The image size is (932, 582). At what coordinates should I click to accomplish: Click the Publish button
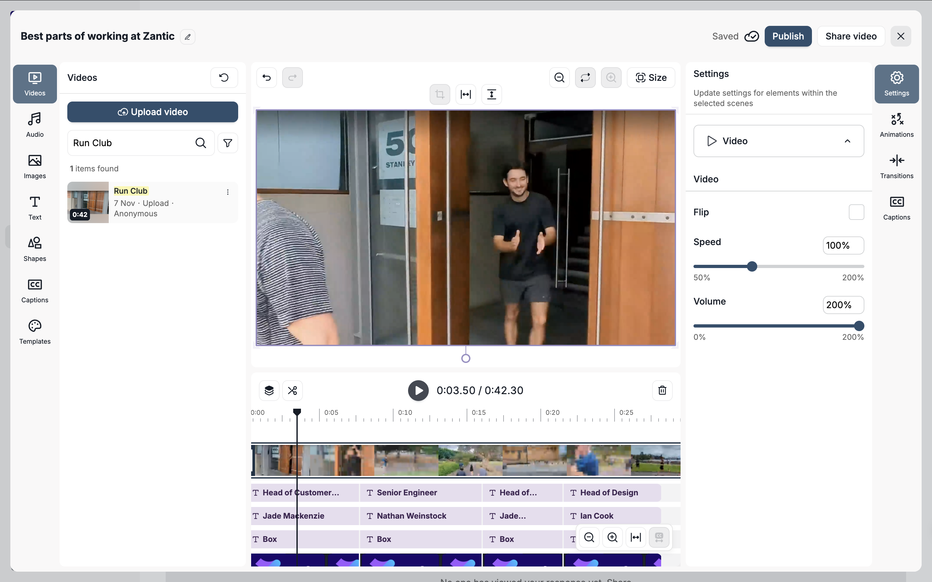(x=788, y=36)
